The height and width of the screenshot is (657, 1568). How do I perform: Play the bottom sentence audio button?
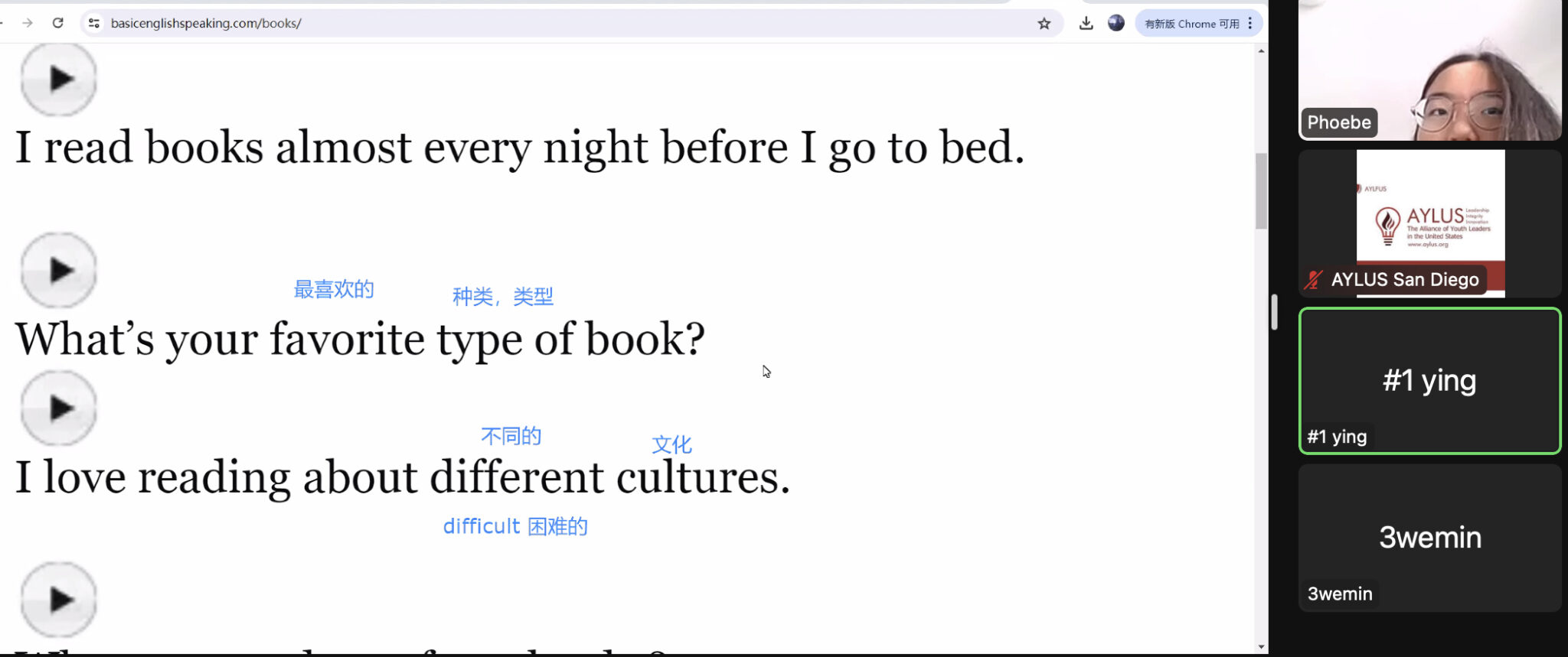pos(58,600)
